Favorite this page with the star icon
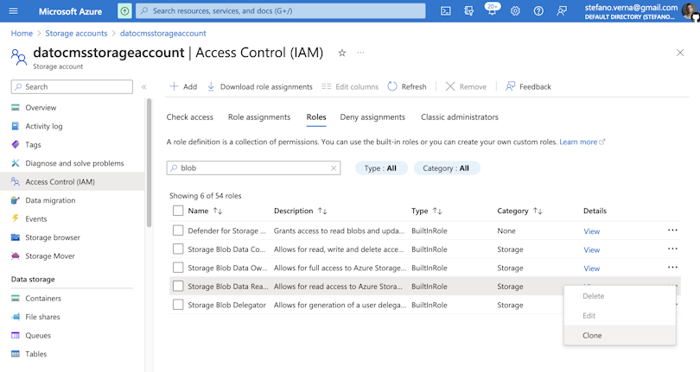Screen dimensions: 700x372 pos(342,53)
